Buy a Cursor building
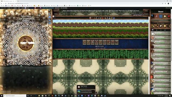172x97 pixels. [161, 33]
